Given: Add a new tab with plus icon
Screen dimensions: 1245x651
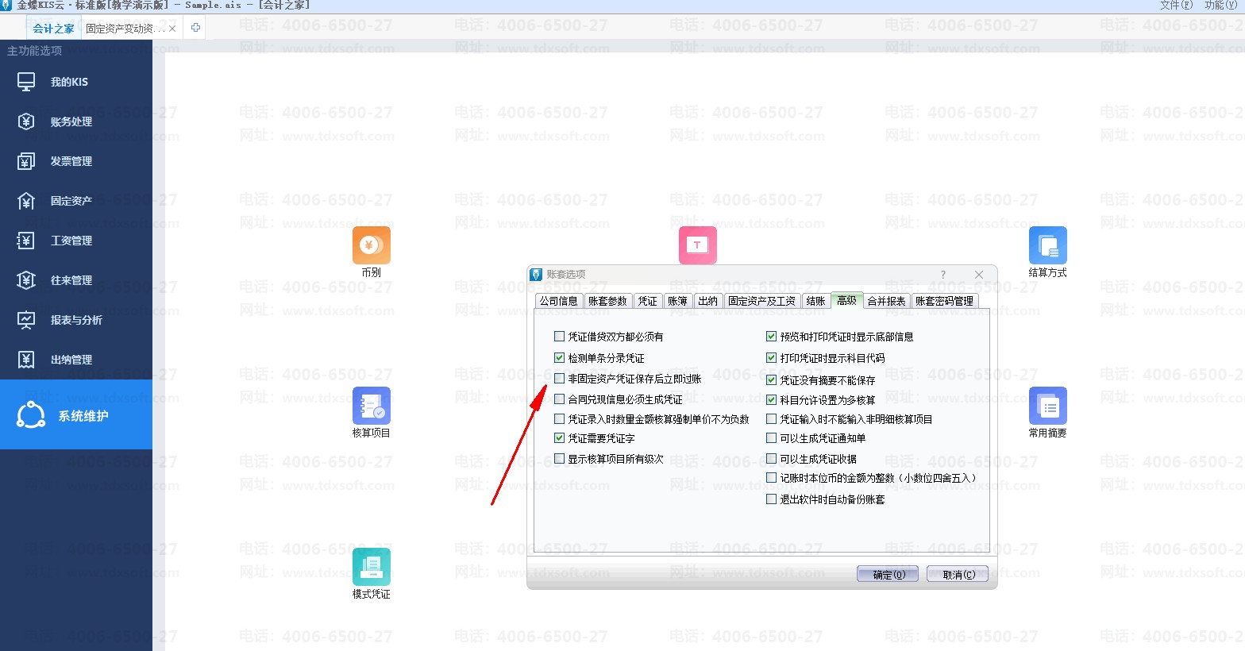Looking at the screenshot, I should click(x=195, y=28).
